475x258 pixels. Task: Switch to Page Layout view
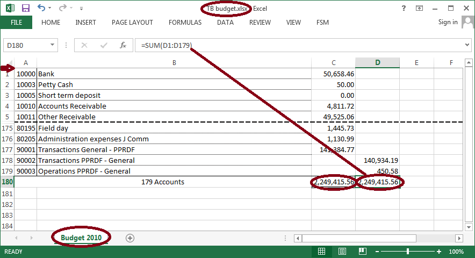(342, 252)
